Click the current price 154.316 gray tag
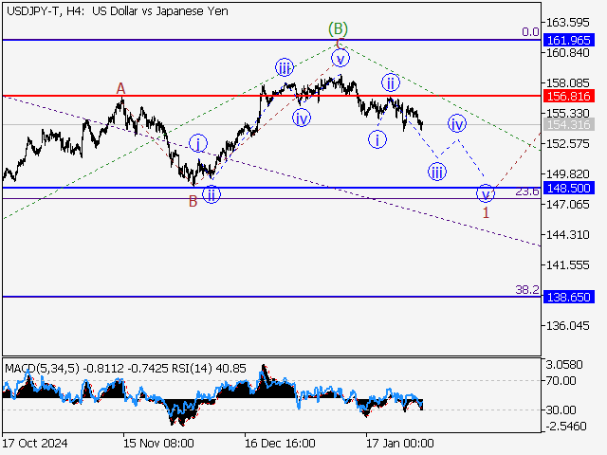607x455 pixels. [x=569, y=125]
